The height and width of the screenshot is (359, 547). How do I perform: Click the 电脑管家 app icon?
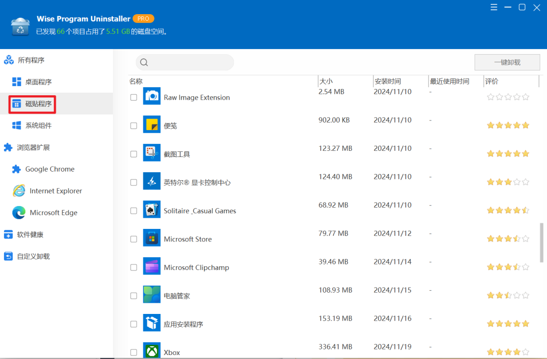pyautogui.click(x=151, y=295)
